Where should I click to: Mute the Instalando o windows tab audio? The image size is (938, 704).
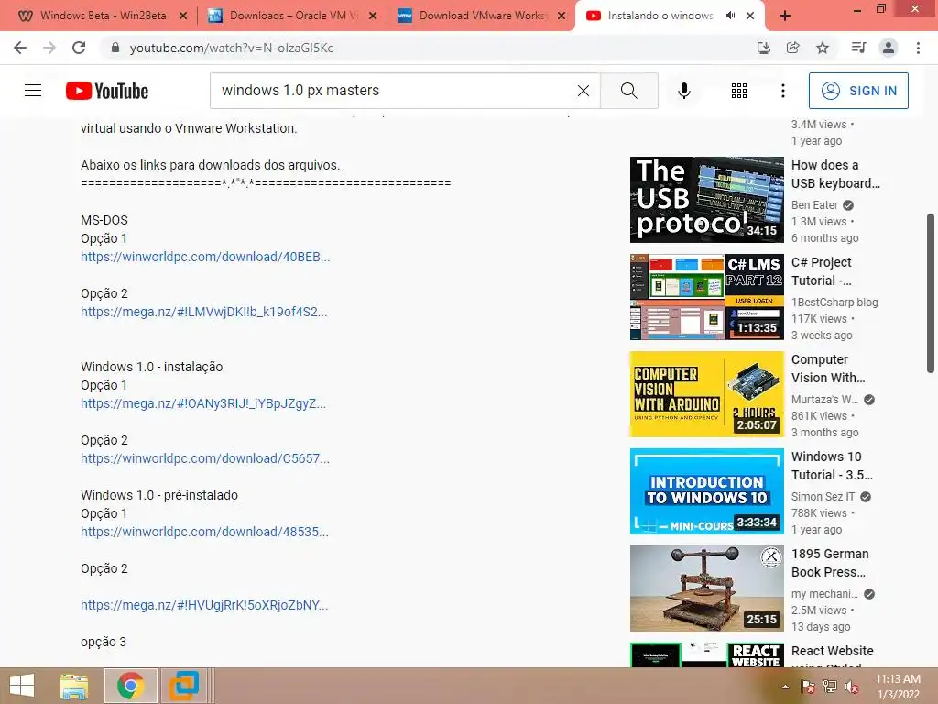click(730, 16)
